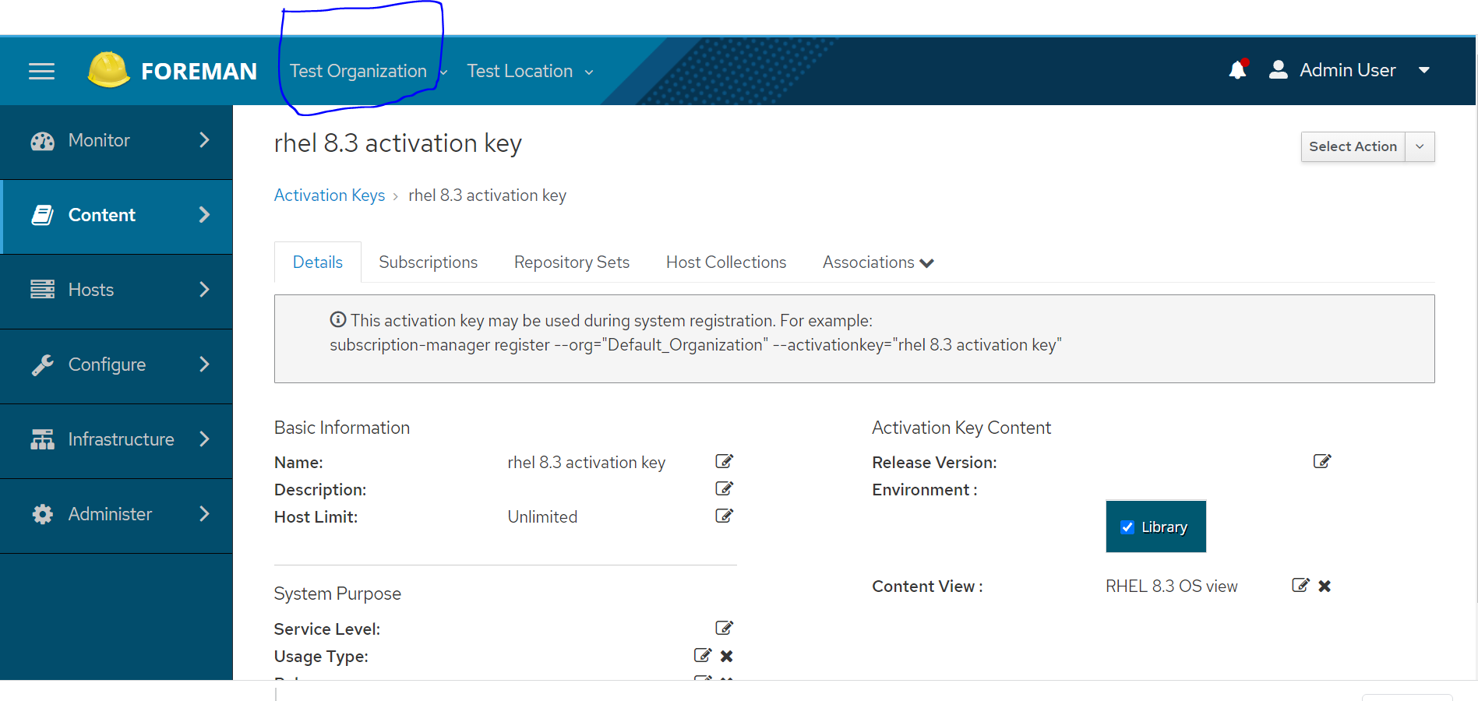Viewport: 1478px width, 701px height.
Task: Expand the Configure menu chevron
Action: point(204,365)
